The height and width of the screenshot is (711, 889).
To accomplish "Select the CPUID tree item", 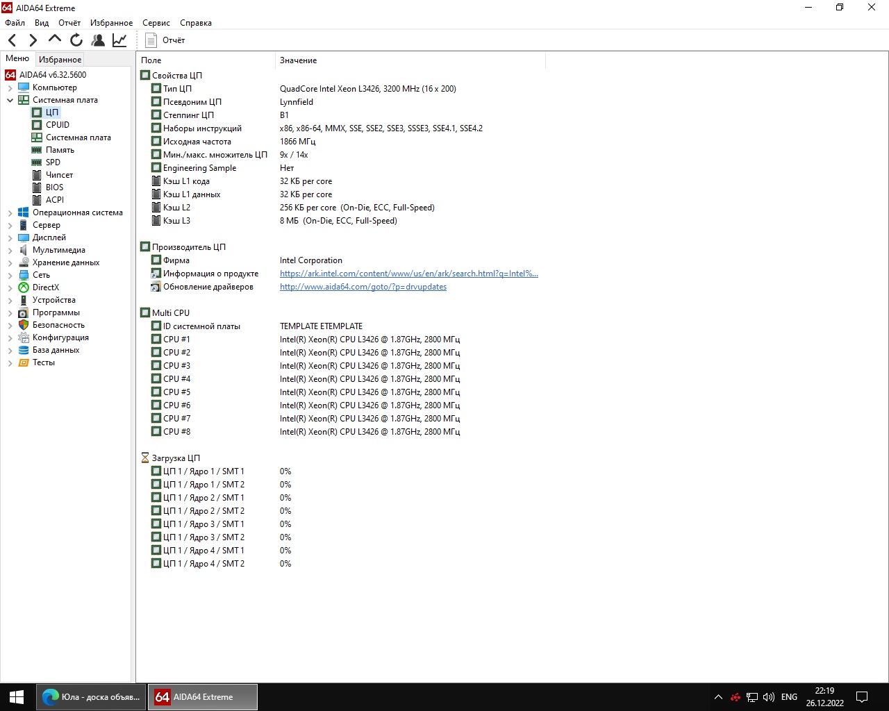I will (x=58, y=125).
